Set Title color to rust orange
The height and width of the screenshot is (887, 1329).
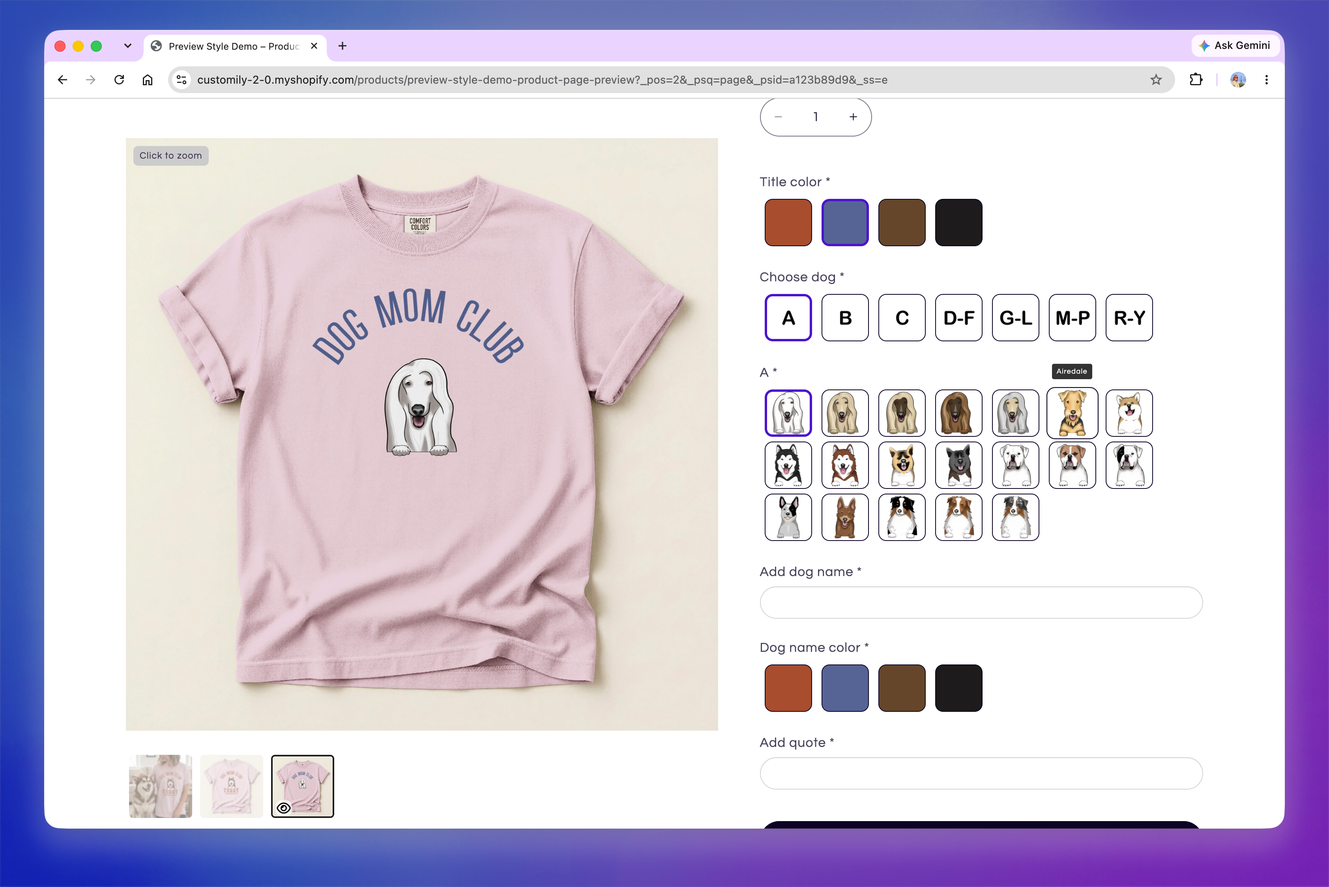(788, 222)
